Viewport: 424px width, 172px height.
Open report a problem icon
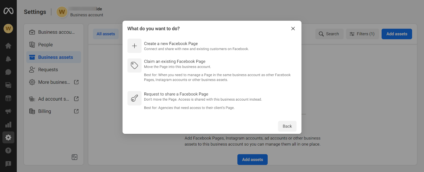click(8, 164)
